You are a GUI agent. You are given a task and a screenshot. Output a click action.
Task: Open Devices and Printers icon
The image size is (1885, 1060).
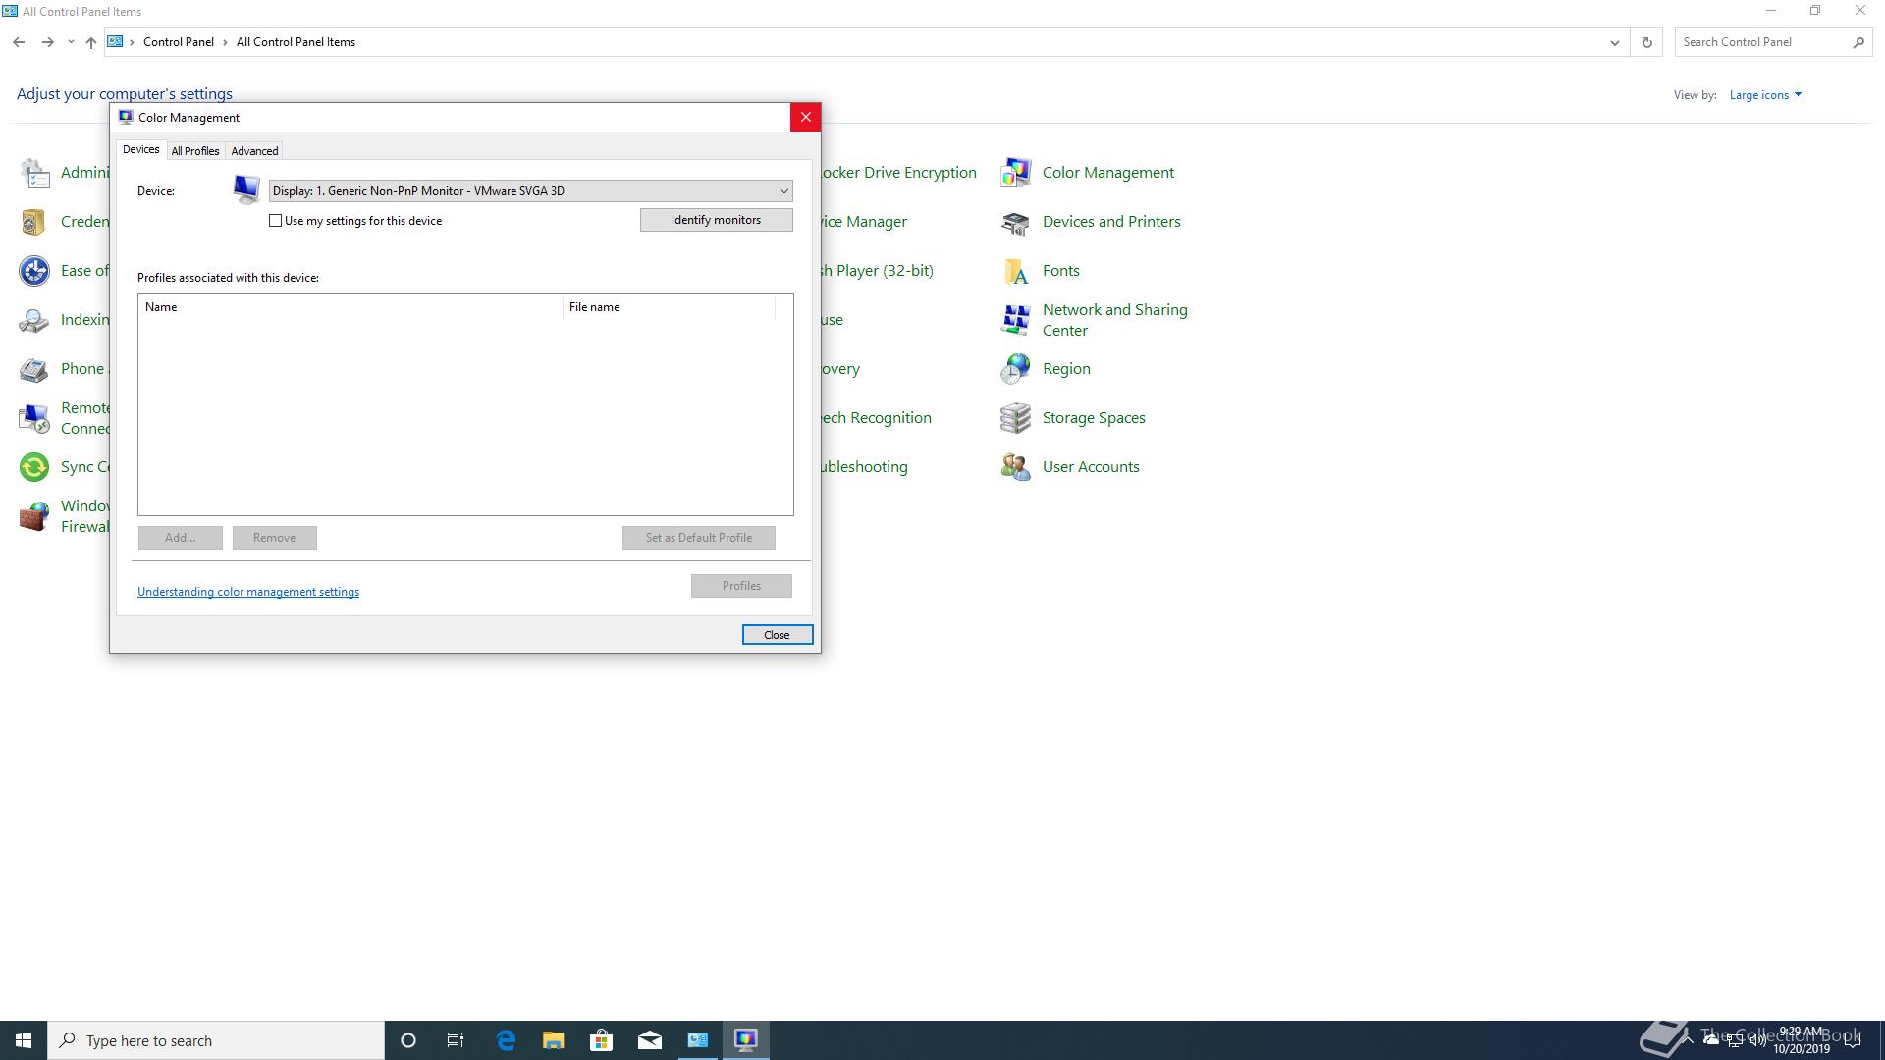(1015, 222)
